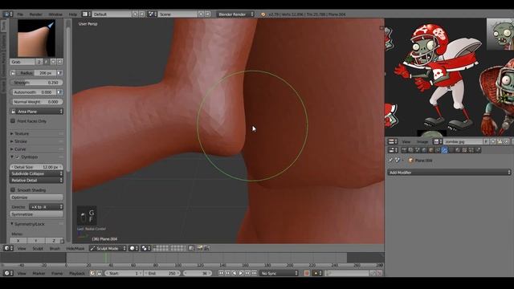The image size is (514, 289).
Task: Open the Brush menu in viewport header
Action: (55, 248)
